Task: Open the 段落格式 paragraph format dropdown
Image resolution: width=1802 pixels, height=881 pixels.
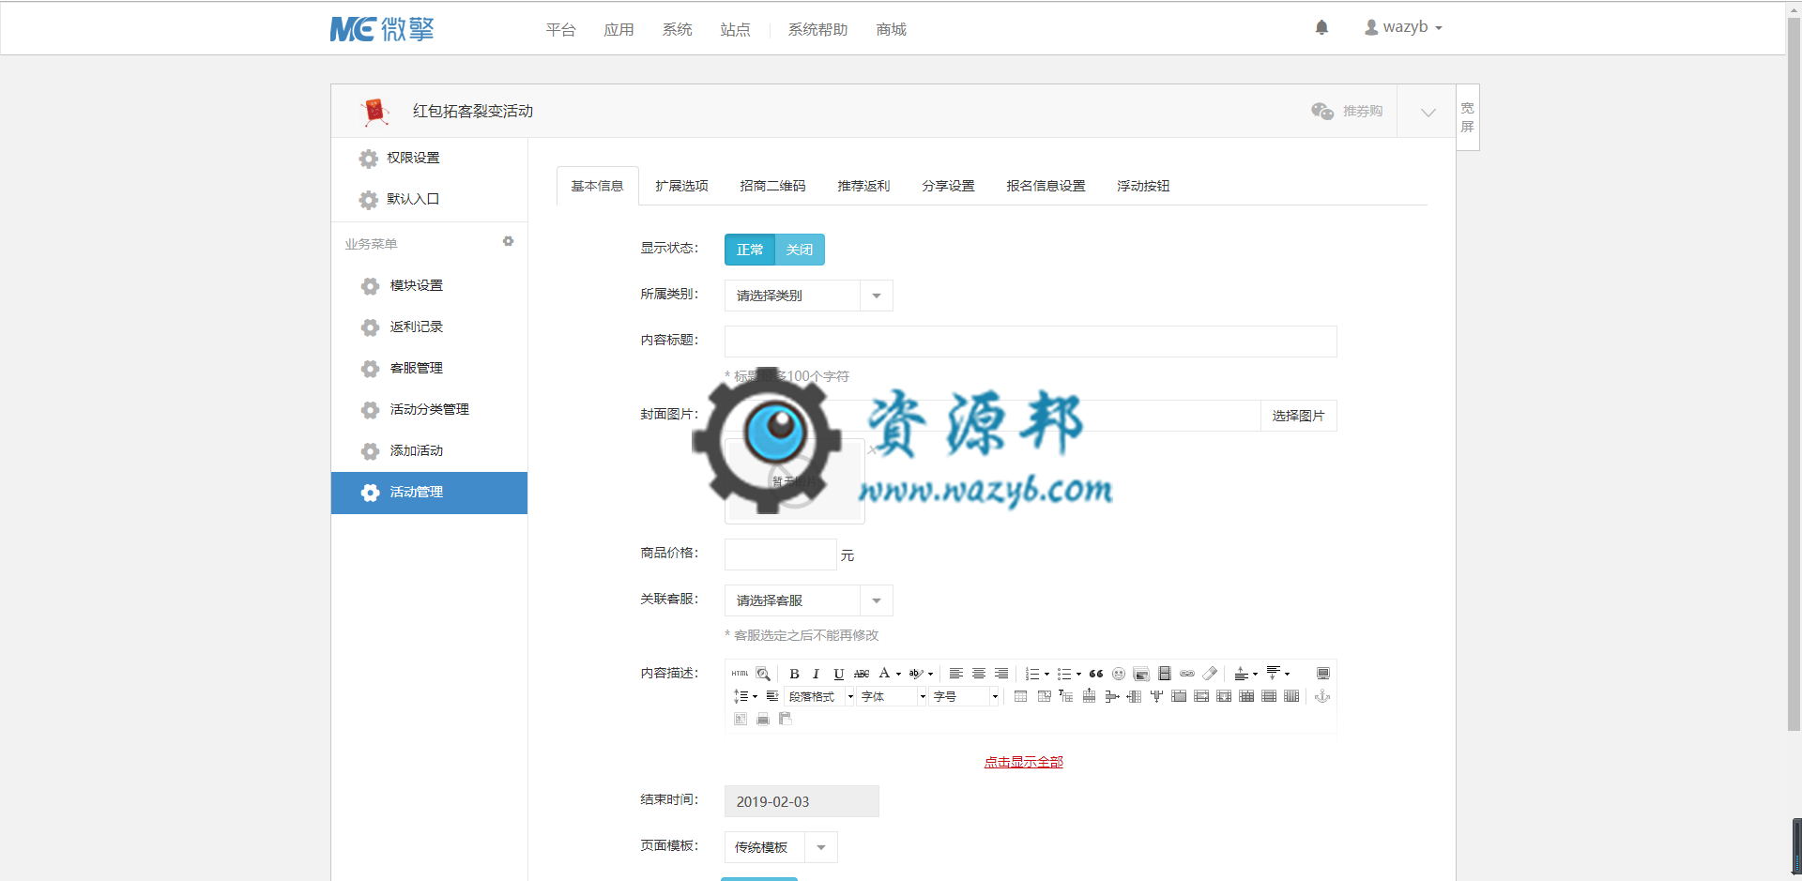Action: pos(819,696)
